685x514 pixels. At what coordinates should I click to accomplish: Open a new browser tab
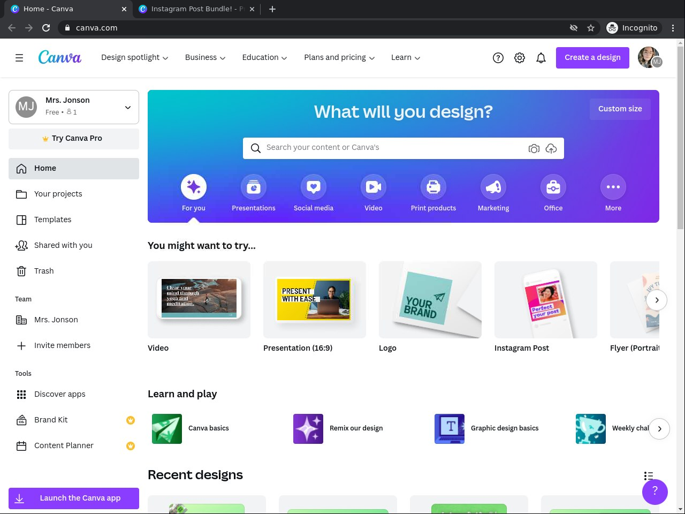[x=272, y=9]
